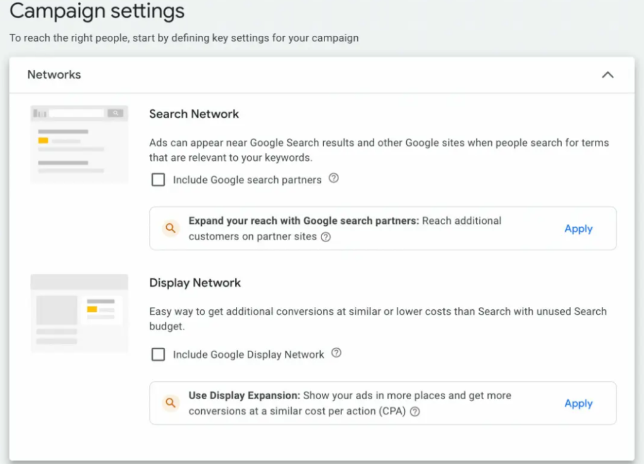Open help icon after 'customers on partner sites'
The image size is (644, 464).
326,237
